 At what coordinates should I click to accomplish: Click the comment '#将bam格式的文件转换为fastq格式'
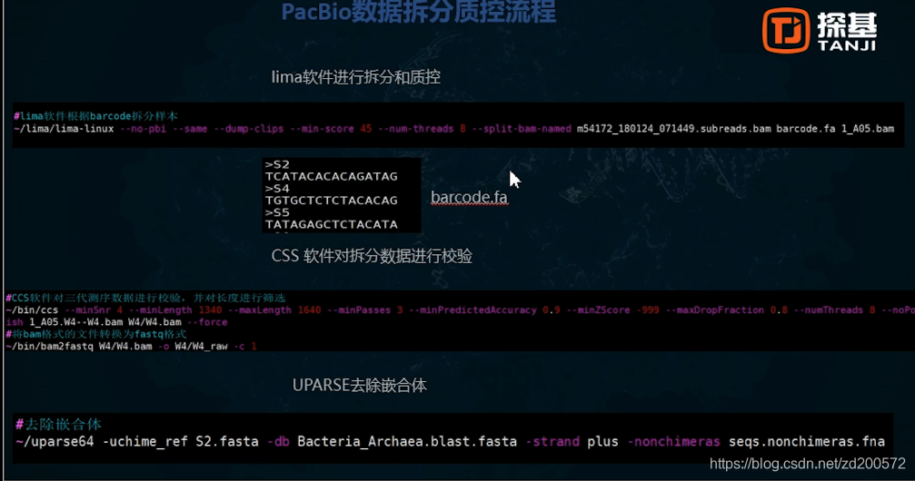click(x=96, y=334)
